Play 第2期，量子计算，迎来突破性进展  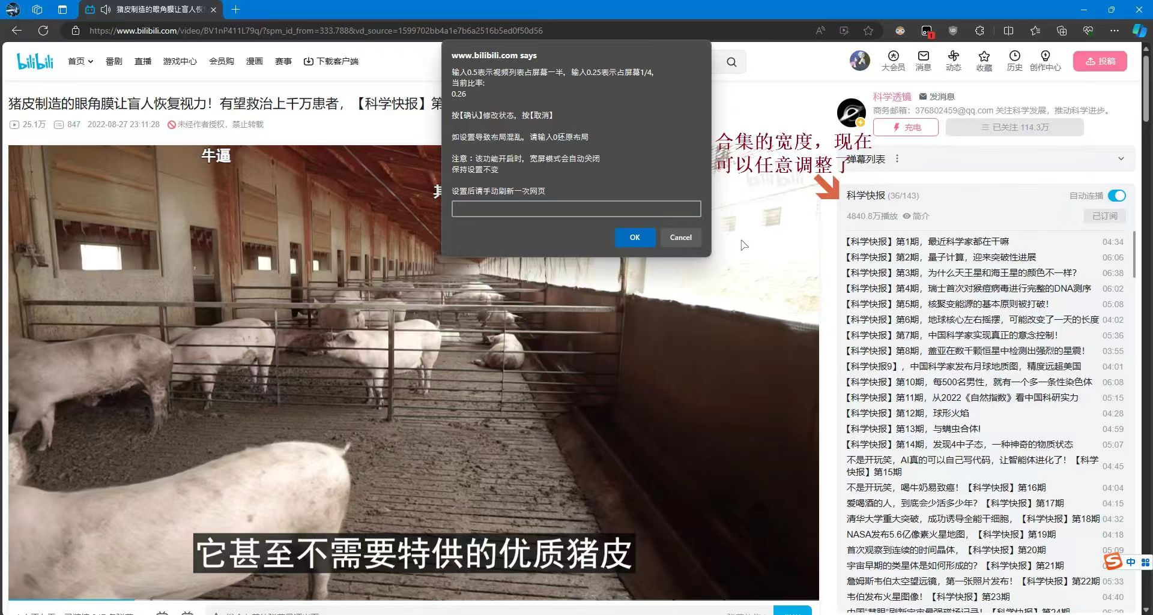point(984,257)
